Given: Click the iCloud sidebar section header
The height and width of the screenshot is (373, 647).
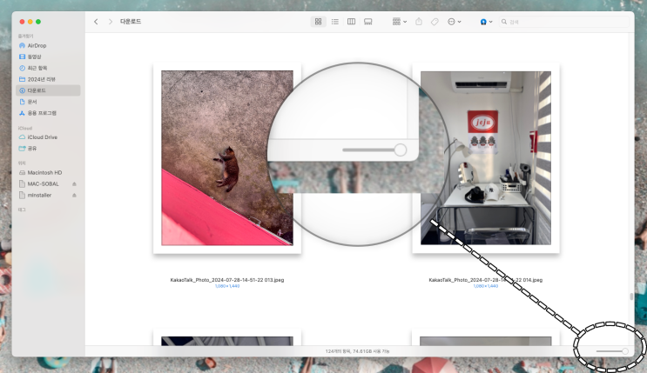Looking at the screenshot, I should [24, 128].
